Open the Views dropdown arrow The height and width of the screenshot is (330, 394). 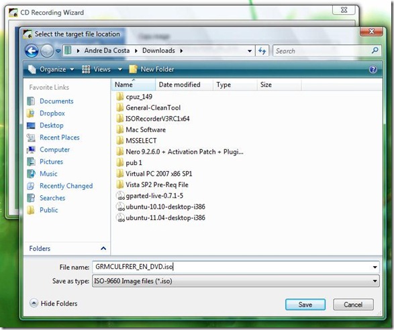pos(120,69)
